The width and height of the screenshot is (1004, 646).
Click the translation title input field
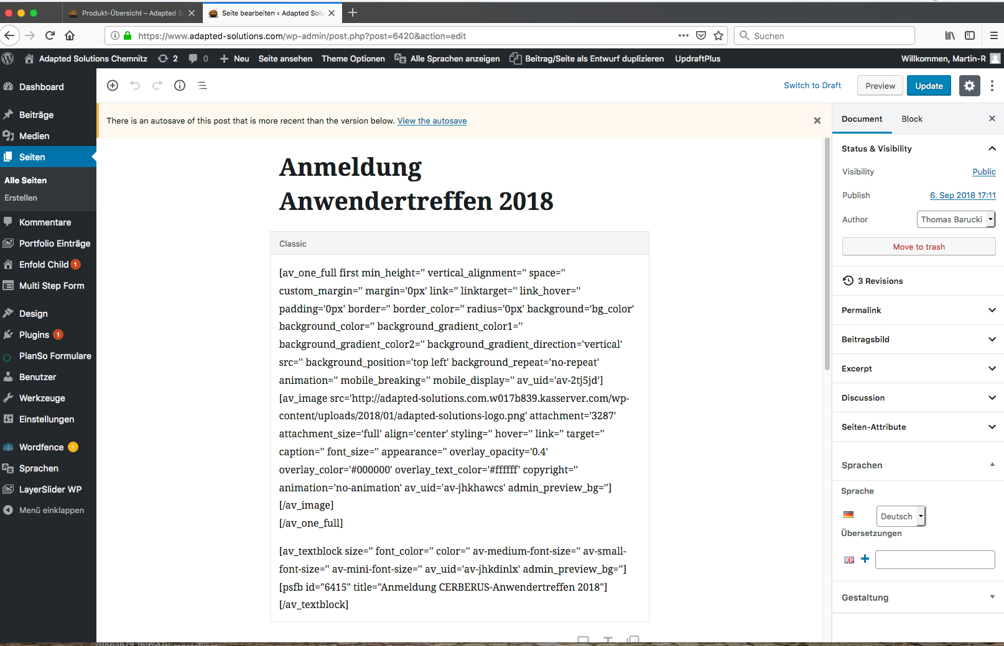pos(935,560)
